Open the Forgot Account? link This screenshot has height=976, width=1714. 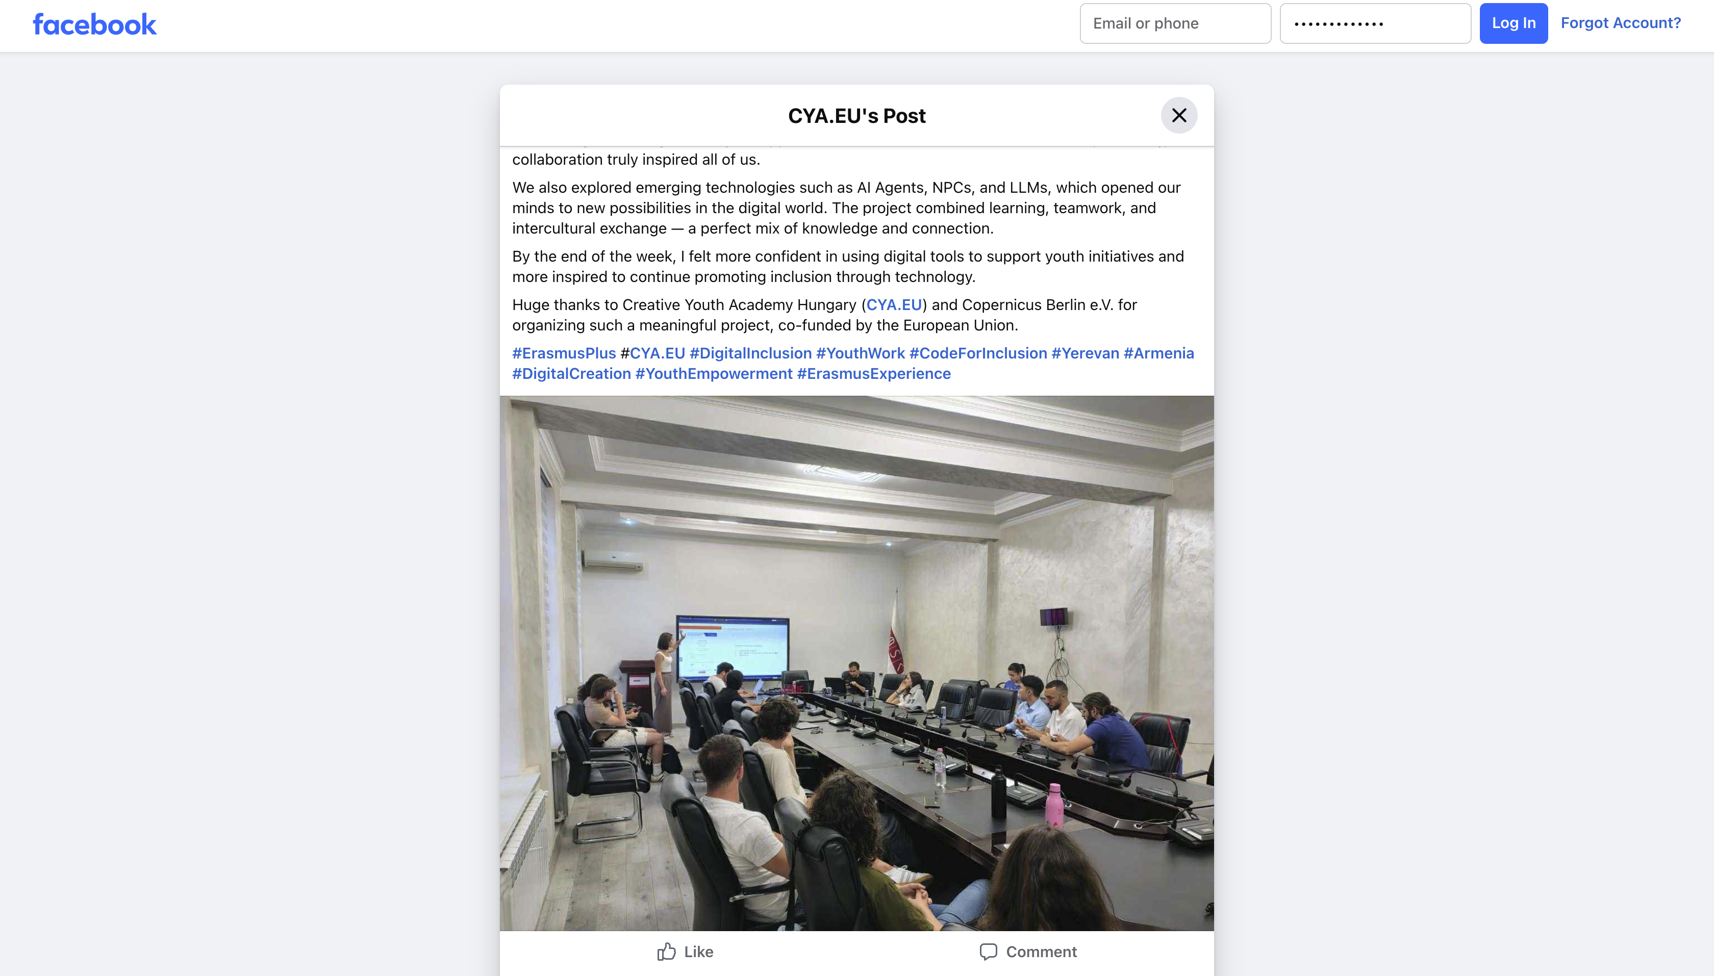point(1620,23)
